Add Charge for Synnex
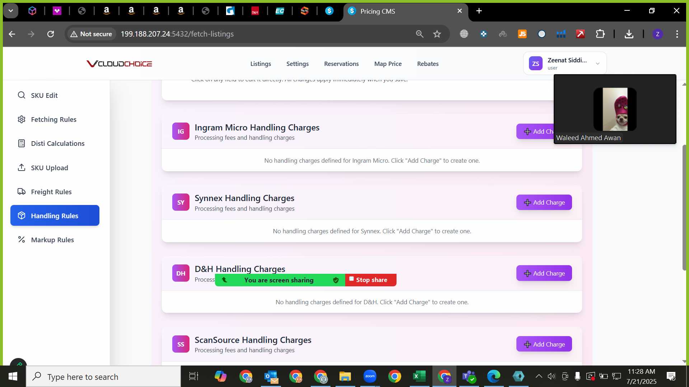Viewport: 689px width, 387px height. [544, 202]
